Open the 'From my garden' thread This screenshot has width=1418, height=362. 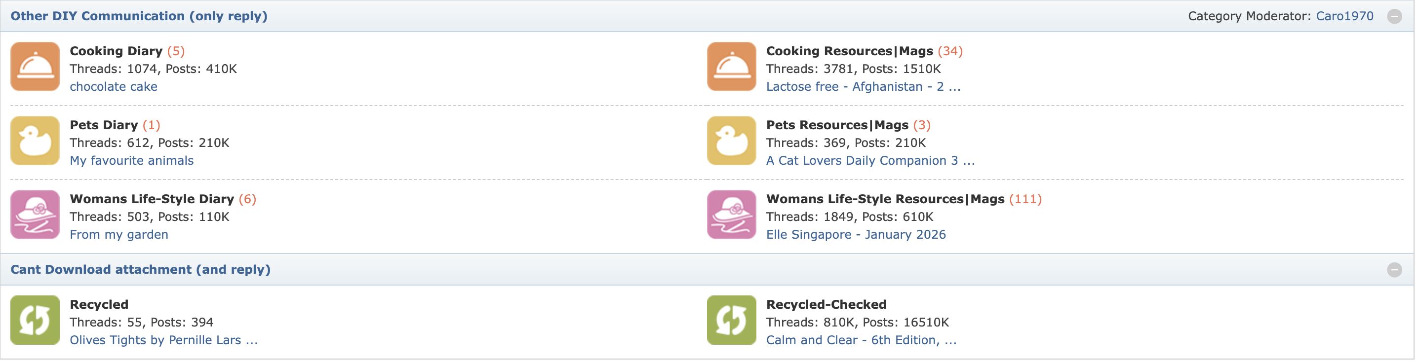[119, 234]
